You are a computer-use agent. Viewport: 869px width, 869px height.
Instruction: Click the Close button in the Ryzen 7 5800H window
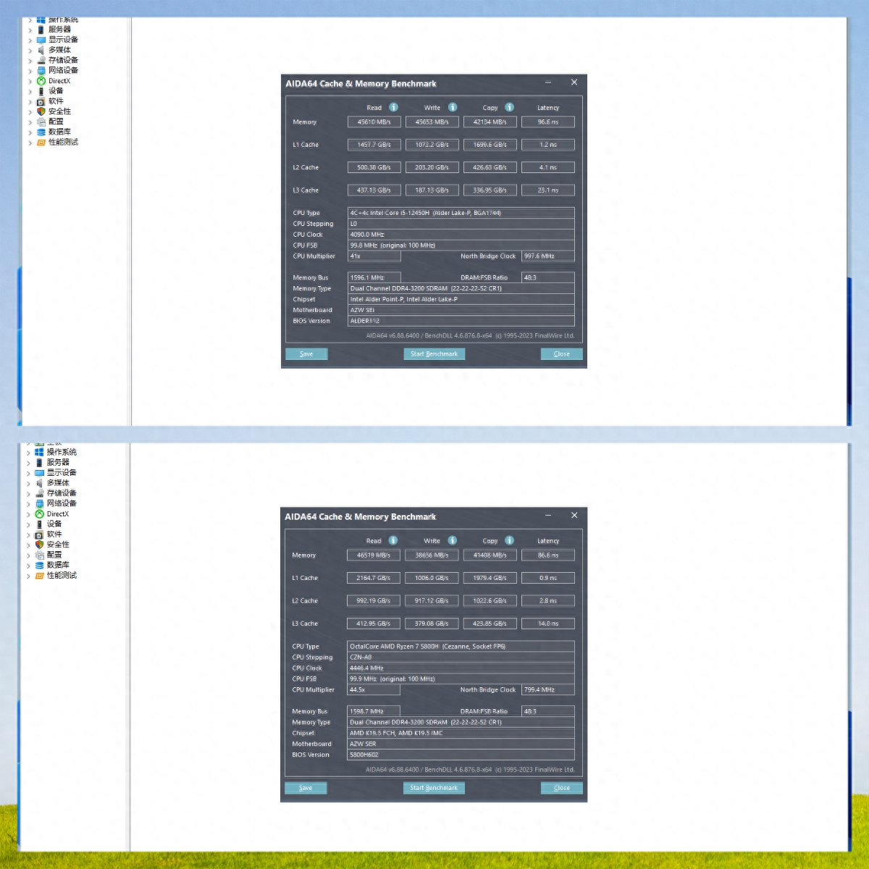coord(561,788)
